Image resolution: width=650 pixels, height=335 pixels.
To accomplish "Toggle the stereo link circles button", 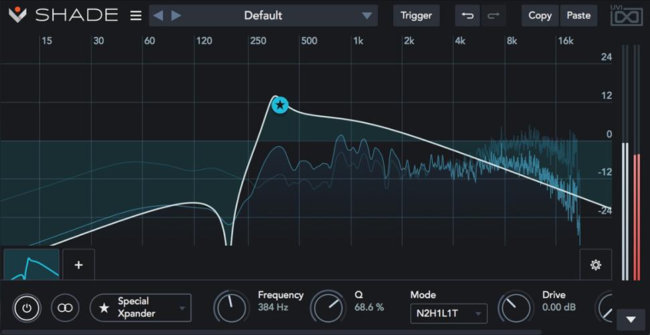I will 65,308.
